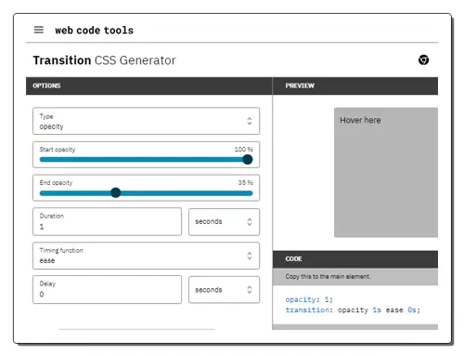Click the Hover here preview box

(386, 173)
